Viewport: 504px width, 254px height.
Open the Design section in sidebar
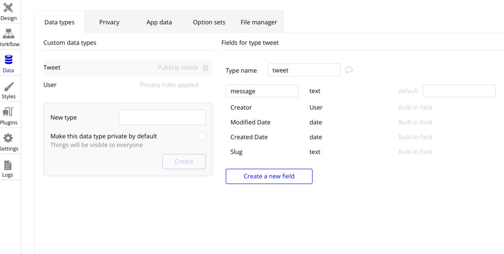(8, 12)
